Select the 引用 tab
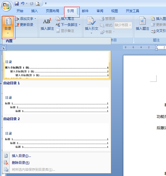This screenshot has height=176, width=166. 71,11
